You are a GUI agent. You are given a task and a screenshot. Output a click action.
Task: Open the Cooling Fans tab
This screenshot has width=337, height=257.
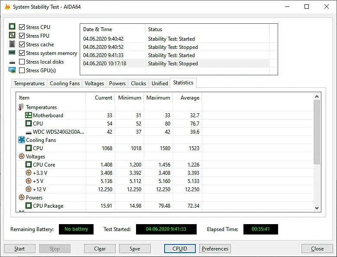(x=65, y=84)
